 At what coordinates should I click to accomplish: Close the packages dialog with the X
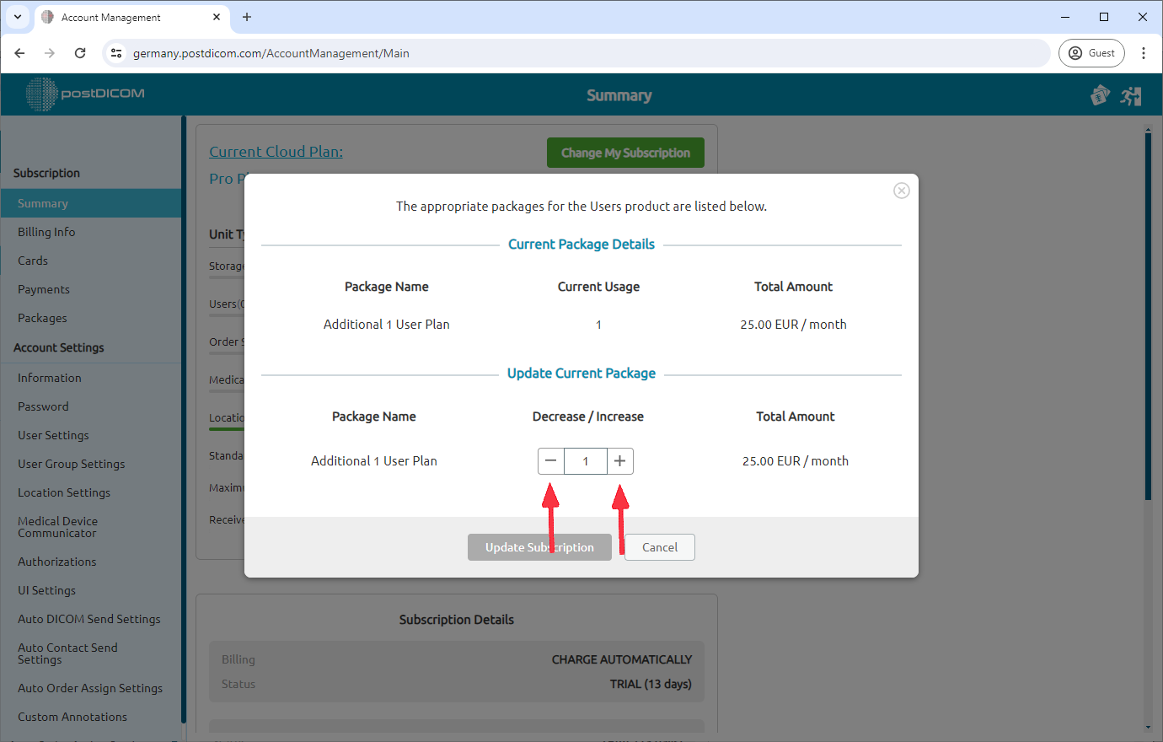(x=901, y=191)
